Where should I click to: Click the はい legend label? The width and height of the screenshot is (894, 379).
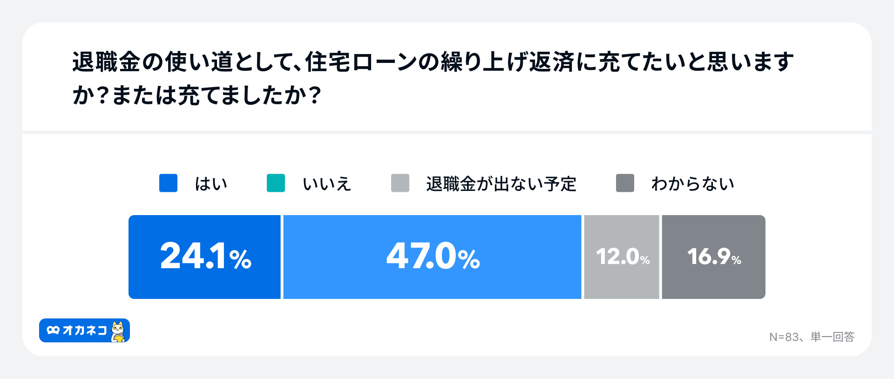(x=211, y=184)
